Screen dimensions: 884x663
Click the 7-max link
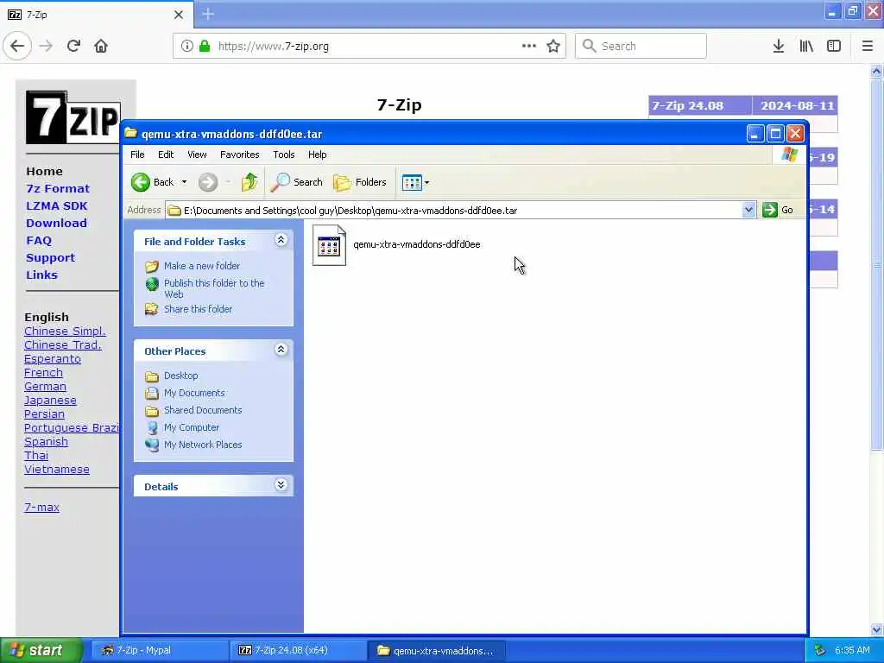click(x=41, y=508)
